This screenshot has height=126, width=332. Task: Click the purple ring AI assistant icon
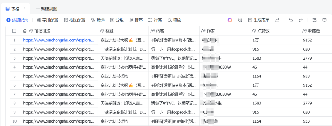coord(230,20)
